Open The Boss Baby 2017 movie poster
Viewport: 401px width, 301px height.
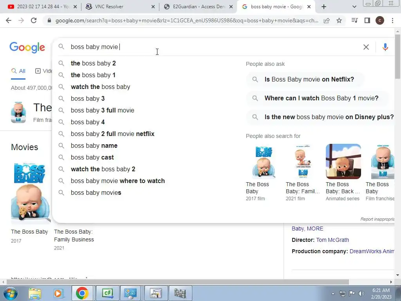pyautogui.click(x=31, y=193)
